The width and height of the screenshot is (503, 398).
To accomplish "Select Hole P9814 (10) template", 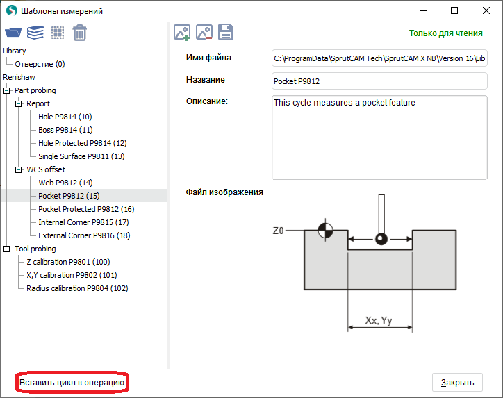I will click(x=65, y=117).
